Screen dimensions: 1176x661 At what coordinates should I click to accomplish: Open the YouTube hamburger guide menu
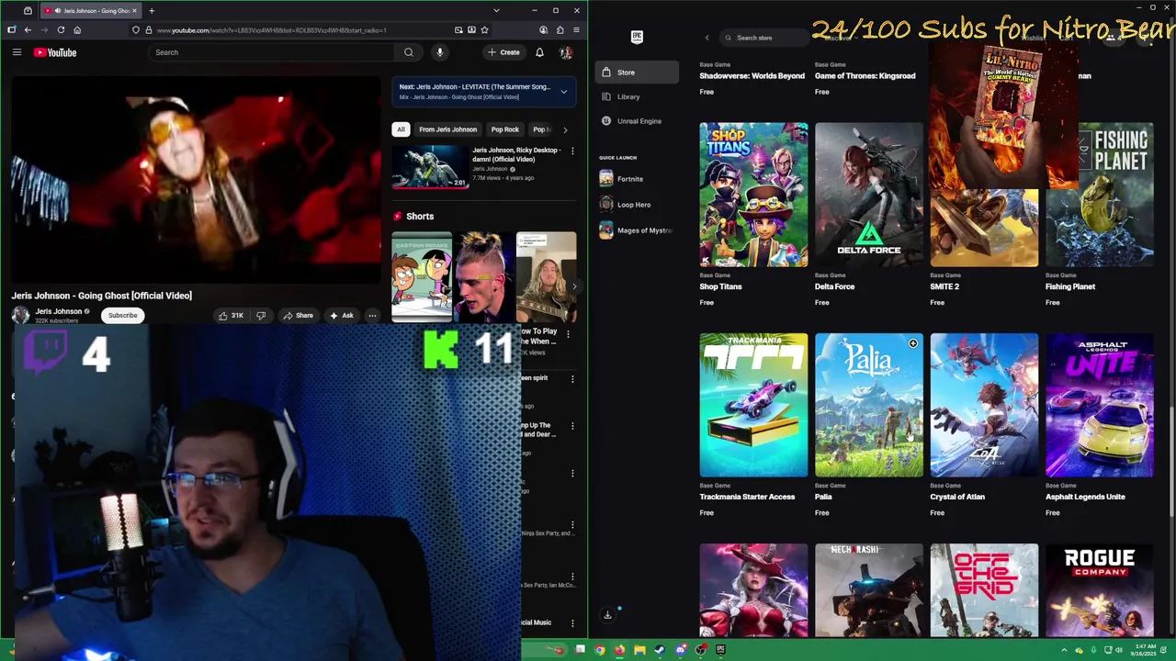tap(17, 52)
